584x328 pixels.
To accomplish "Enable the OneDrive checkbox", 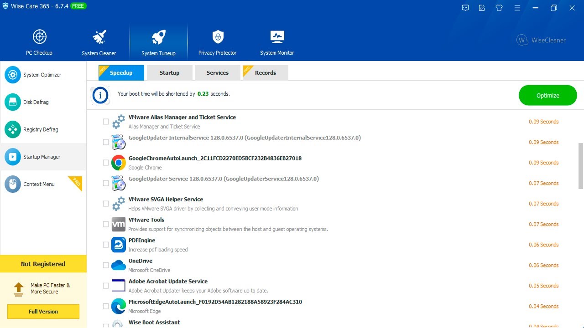I will pyautogui.click(x=106, y=265).
